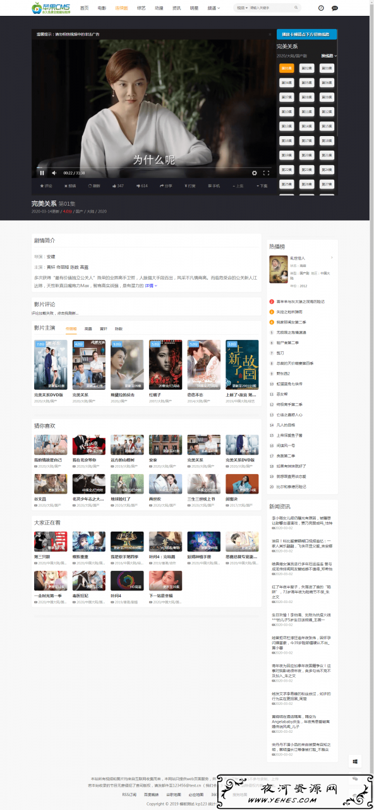
Task: Click the blue line-switch tip button
Action: point(306,34)
